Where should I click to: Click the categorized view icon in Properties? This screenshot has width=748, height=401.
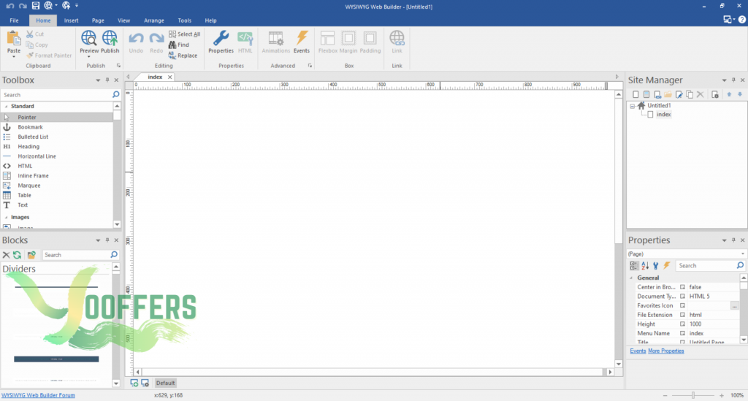[634, 266]
